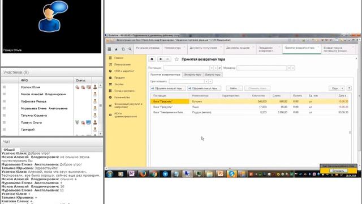Open the Склад и доставка sidebar section

coord(124,91)
